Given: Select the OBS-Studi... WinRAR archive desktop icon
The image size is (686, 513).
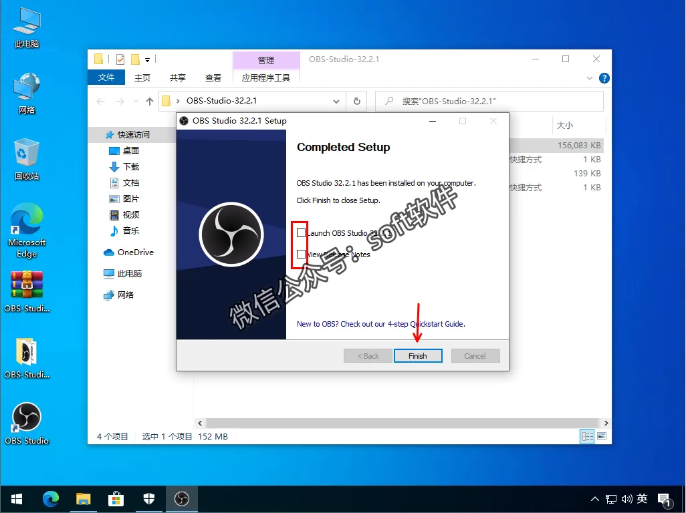Looking at the screenshot, I should point(27,292).
